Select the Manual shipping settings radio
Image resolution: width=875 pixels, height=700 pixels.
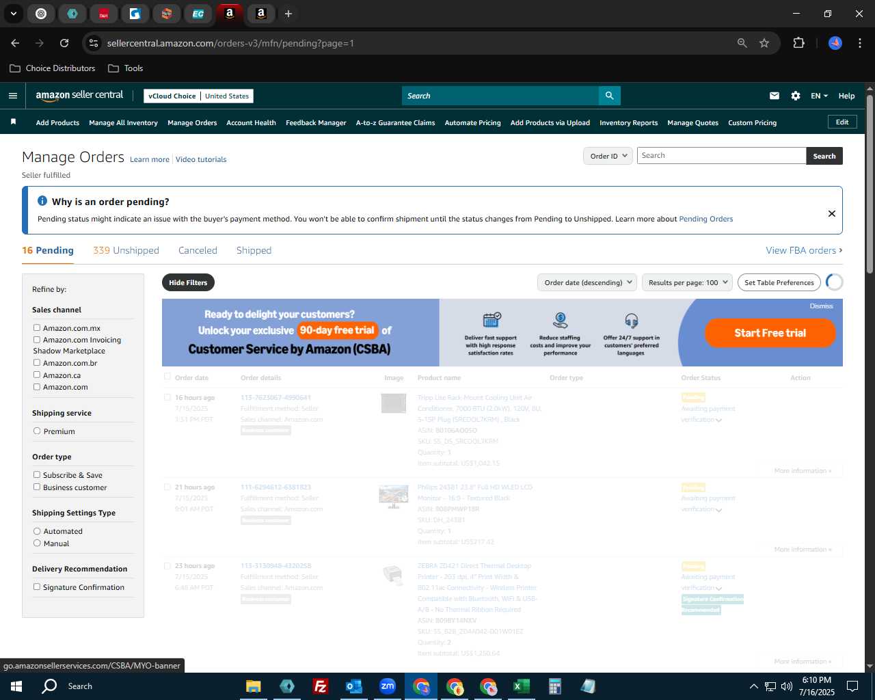(x=37, y=543)
